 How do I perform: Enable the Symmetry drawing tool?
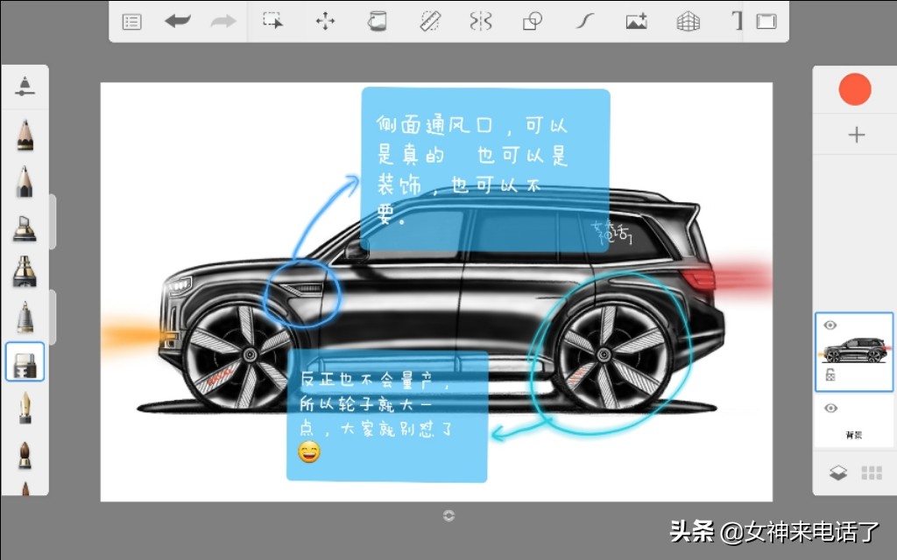(480, 21)
